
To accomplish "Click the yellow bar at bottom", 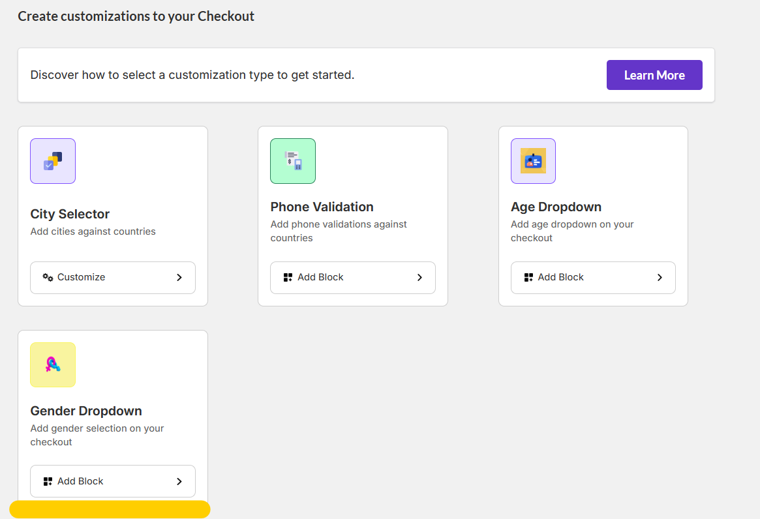I will click(110, 509).
